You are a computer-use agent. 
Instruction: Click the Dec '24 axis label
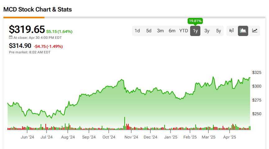click(150, 137)
